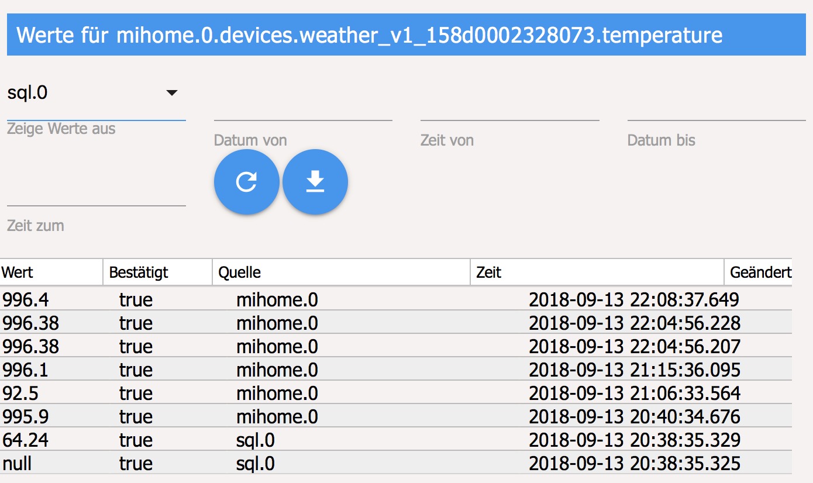This screenshot has height=483, width=813.
Task: Select the value 92.5 cell
Action: point(21,393)
